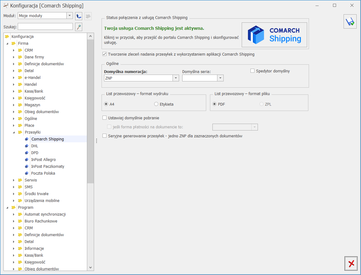Click the DHL item icon
Image resolution: width=361 pixels, height=275 pixels.
click(27, 146)
